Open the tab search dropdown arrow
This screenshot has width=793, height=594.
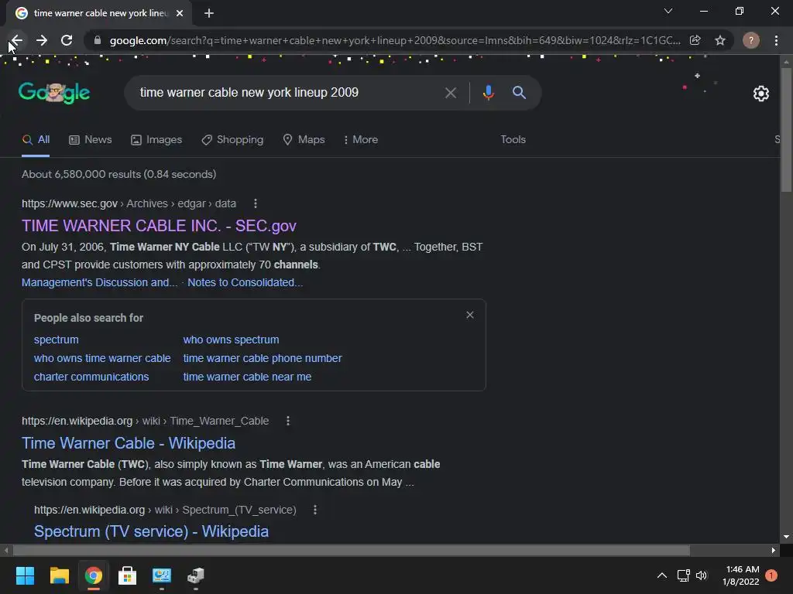[x=668, y=11]
